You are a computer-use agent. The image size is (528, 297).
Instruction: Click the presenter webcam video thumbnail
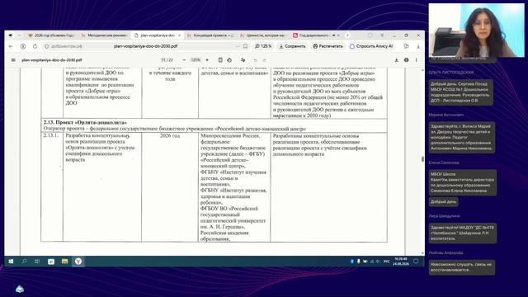(476, 30)
